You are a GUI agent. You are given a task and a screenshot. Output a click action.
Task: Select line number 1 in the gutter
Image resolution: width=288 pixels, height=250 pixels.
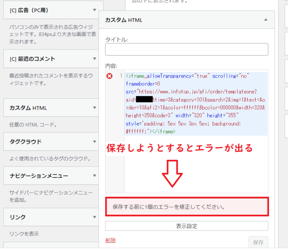pyautogui.click(x=121, y=76)
